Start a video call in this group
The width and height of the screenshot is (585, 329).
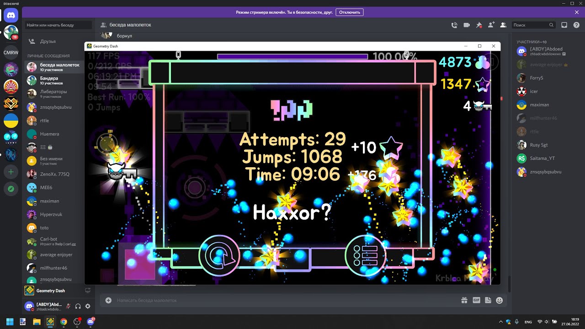(467, 25)
